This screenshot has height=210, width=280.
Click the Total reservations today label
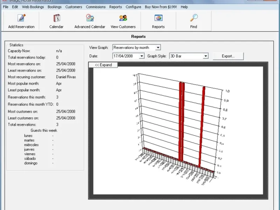(27, 57)
